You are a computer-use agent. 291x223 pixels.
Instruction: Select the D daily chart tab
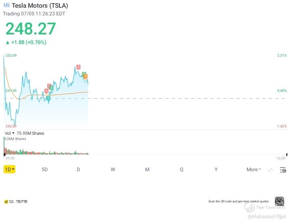tap(78, 170)
